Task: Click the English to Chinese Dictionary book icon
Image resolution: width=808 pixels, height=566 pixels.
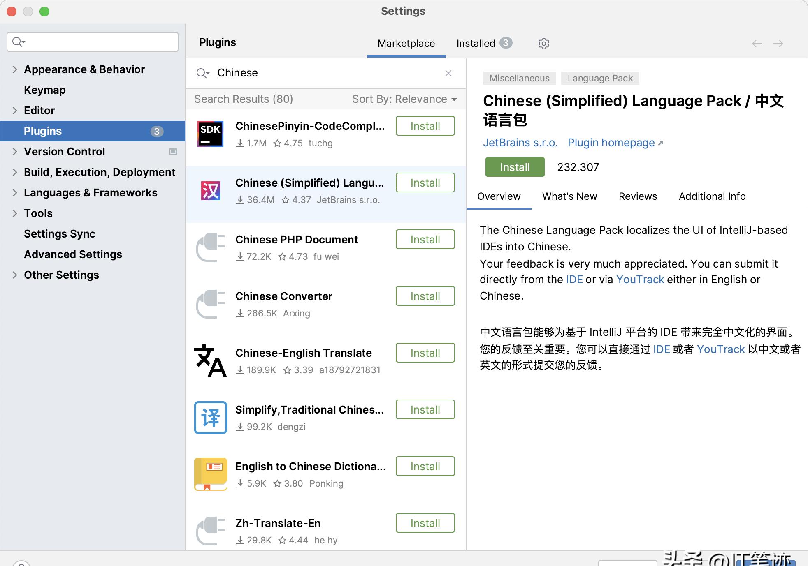Action: (210, 474)
